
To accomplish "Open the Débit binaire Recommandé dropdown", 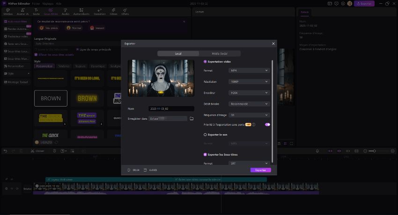I will click(x=249, y=104).
